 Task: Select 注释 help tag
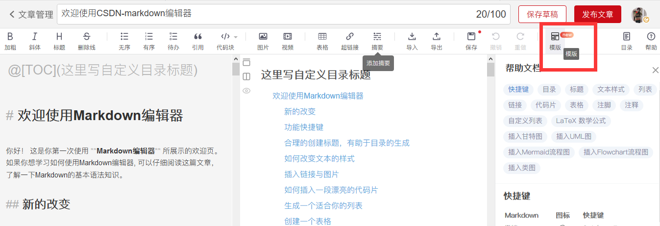coord(632,105)
